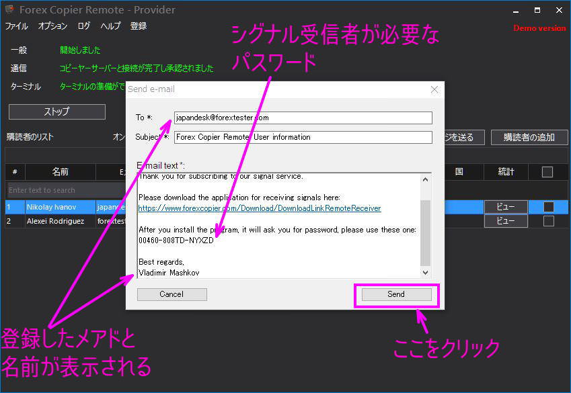Check Alexei Rodriguez's row checkbox
This screenshot has height=393, width=571.
click(546, 220)
